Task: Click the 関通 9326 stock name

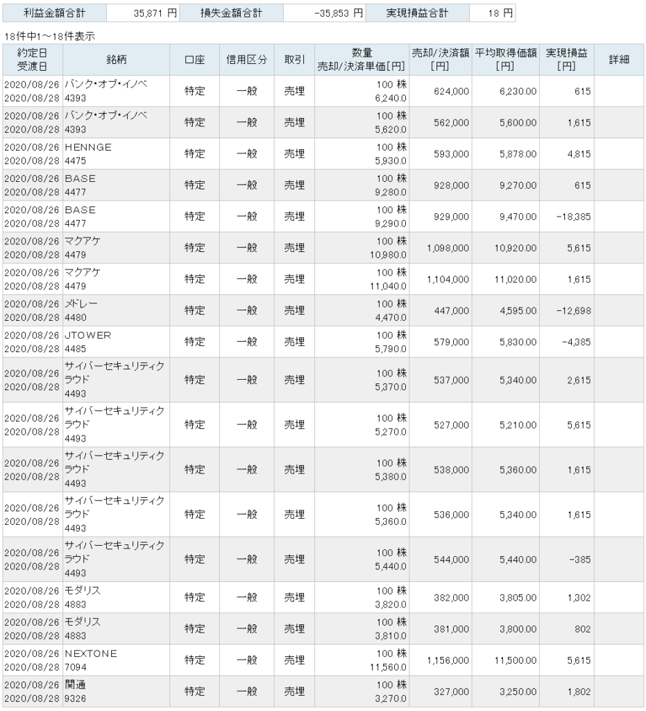Action: [75, 692]
